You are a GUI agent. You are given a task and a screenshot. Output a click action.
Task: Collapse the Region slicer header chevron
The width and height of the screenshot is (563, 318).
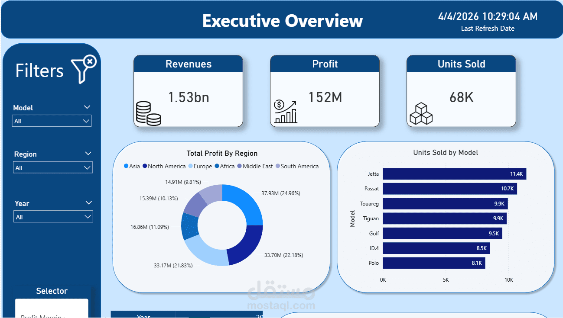point(88,154)
